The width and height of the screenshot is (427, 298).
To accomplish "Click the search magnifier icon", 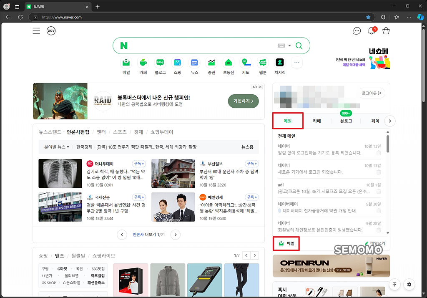I will coord(299,45).
